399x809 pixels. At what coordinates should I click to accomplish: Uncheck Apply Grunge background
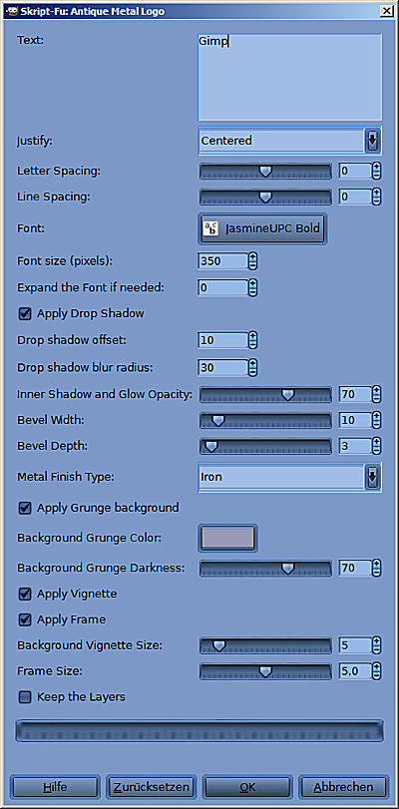coord(25,508)
